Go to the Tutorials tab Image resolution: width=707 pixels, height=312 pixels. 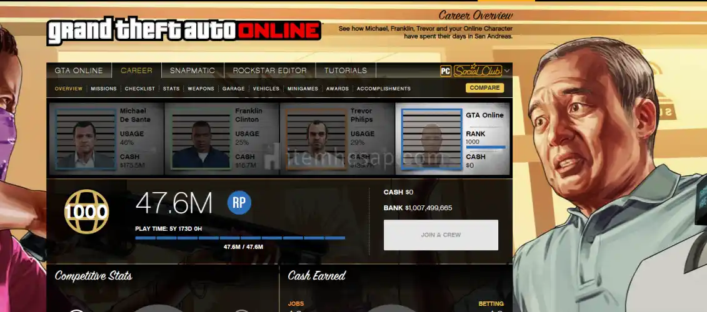[345, 71]
